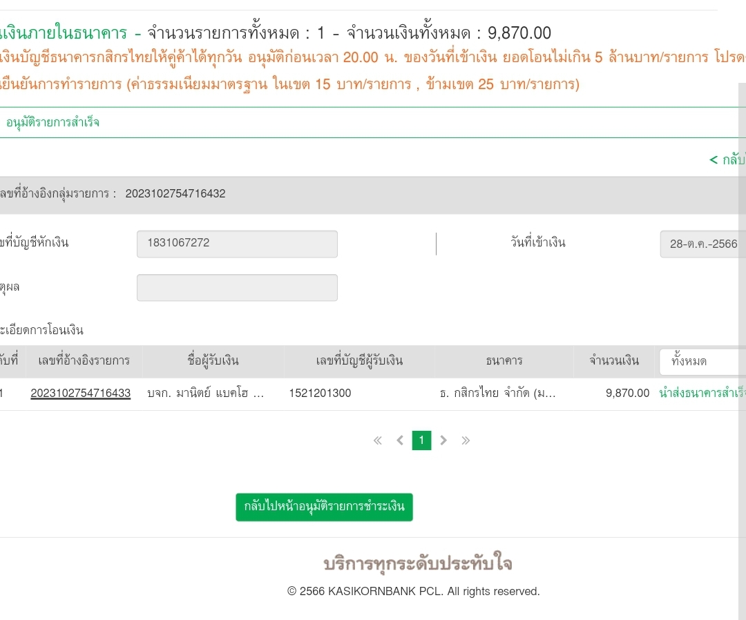This screenshot has width=746, height=620.
Task: Jump to last page with double-right chevron
Action: coord(466,440)
